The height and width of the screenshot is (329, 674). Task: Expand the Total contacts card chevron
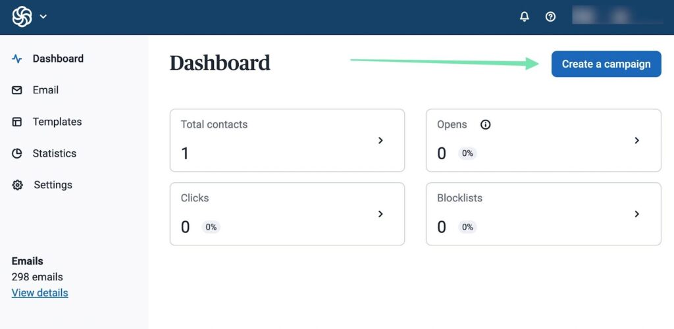[380, 140]
